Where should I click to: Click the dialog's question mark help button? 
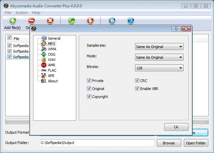click(x=176, y=29)
